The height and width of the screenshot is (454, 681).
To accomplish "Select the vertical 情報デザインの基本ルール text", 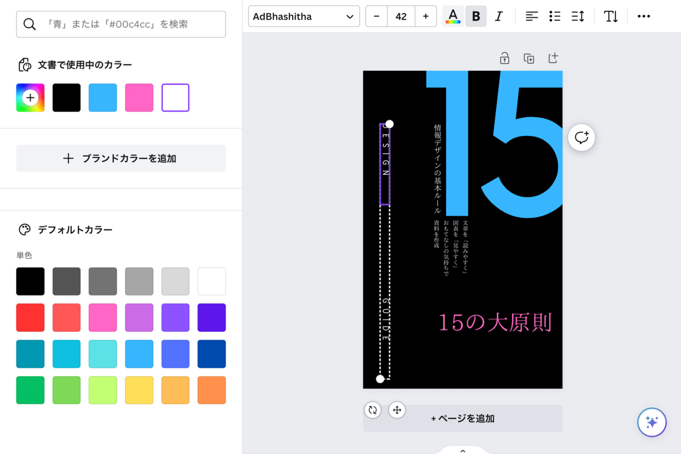I will tap(437, 169).
